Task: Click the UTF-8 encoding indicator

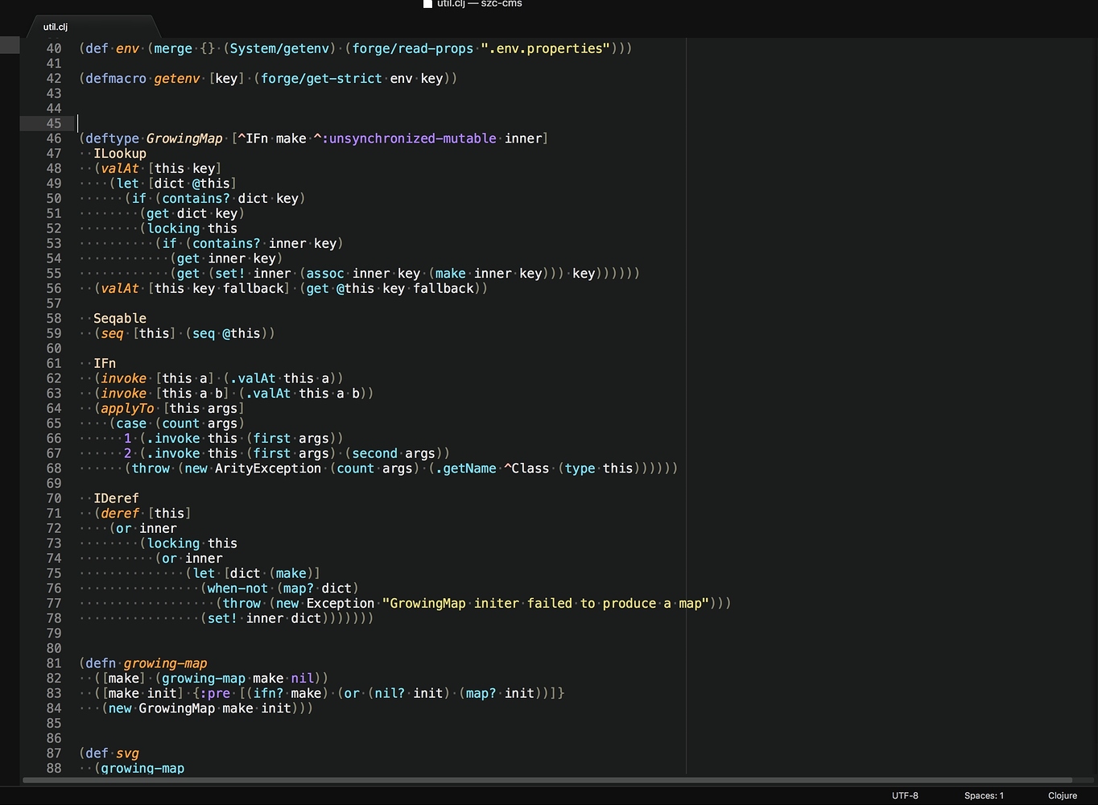Action: coord(905,795)
